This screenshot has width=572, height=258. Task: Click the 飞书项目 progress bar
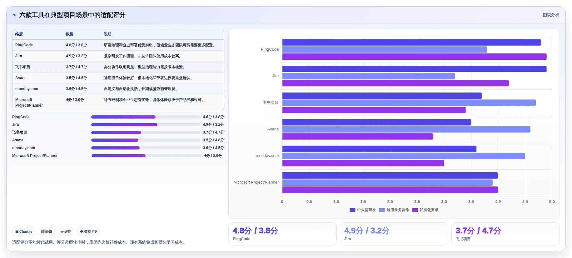146,133
